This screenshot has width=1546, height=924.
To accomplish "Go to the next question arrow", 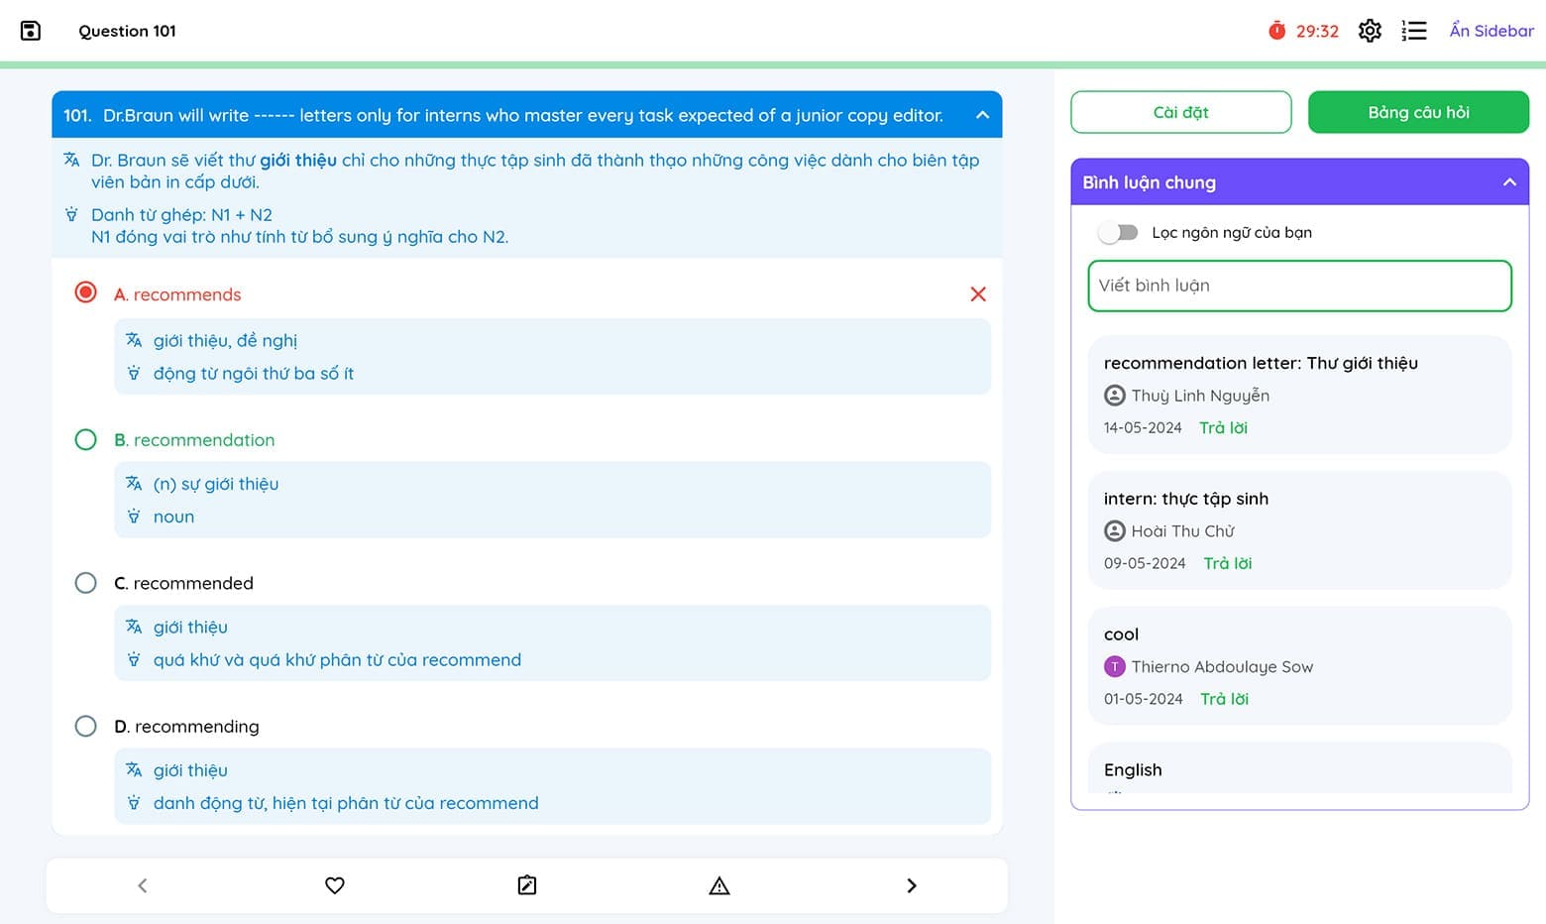I will 912,885.
